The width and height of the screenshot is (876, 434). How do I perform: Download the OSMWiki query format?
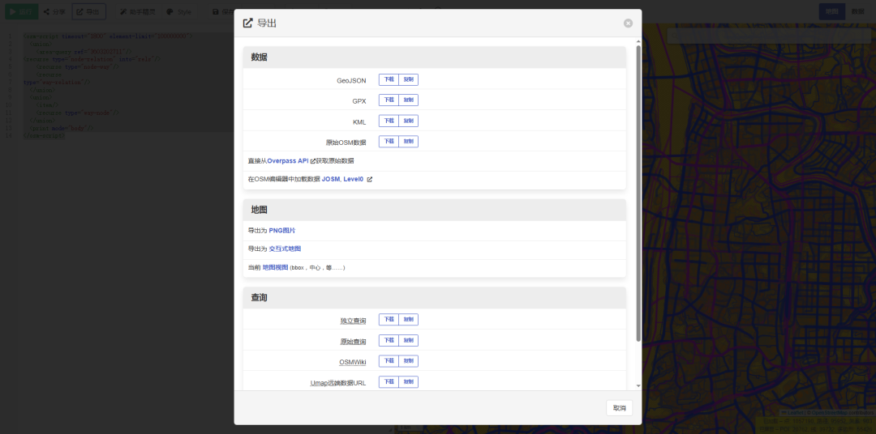point(389,361)
